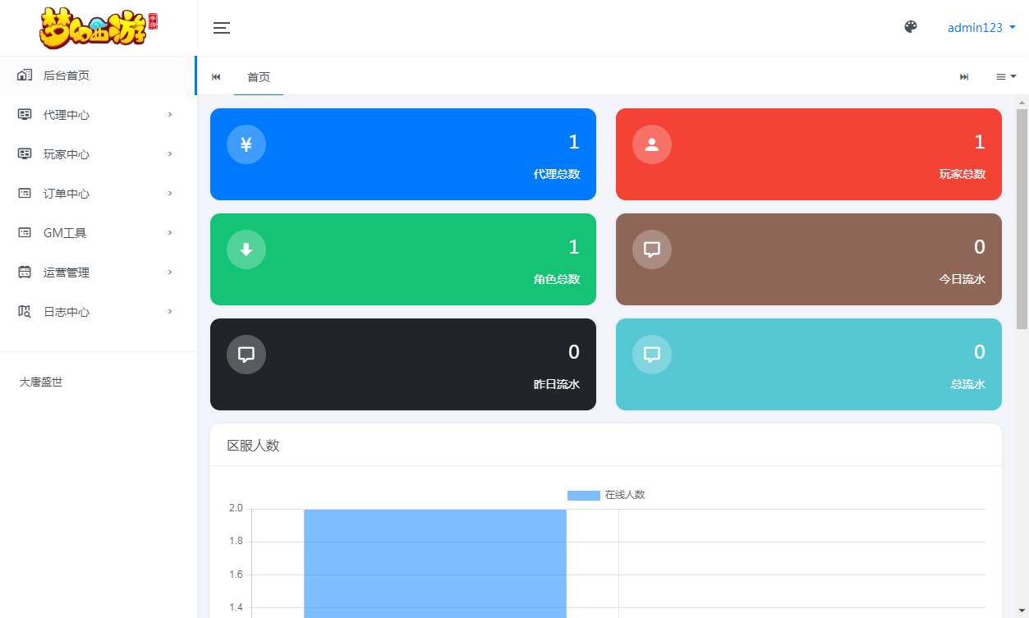Switch to the 首页 tab
The width and height of the screenshot is (1029, 618).
click(x=259, y=77)
